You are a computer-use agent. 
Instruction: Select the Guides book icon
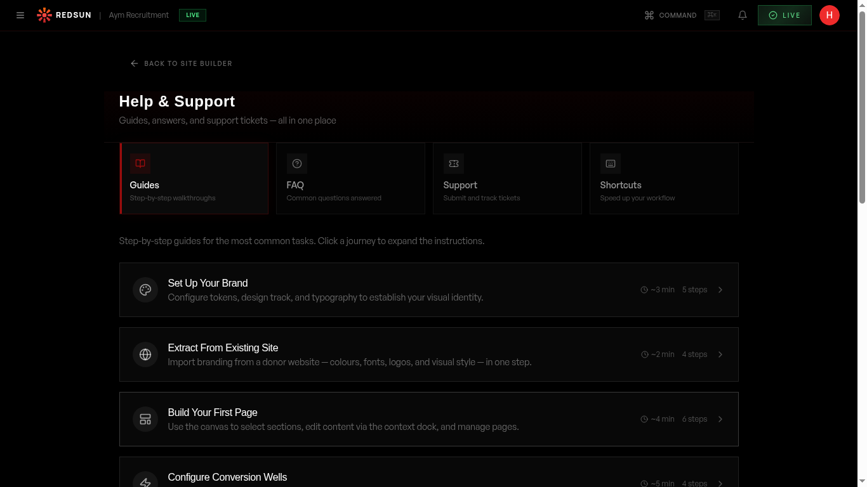pyautogui.click(x=140, y=164)
